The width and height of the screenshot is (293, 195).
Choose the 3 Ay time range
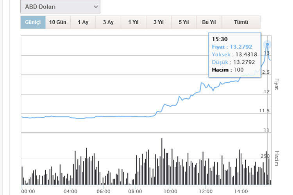pos(108,22)
